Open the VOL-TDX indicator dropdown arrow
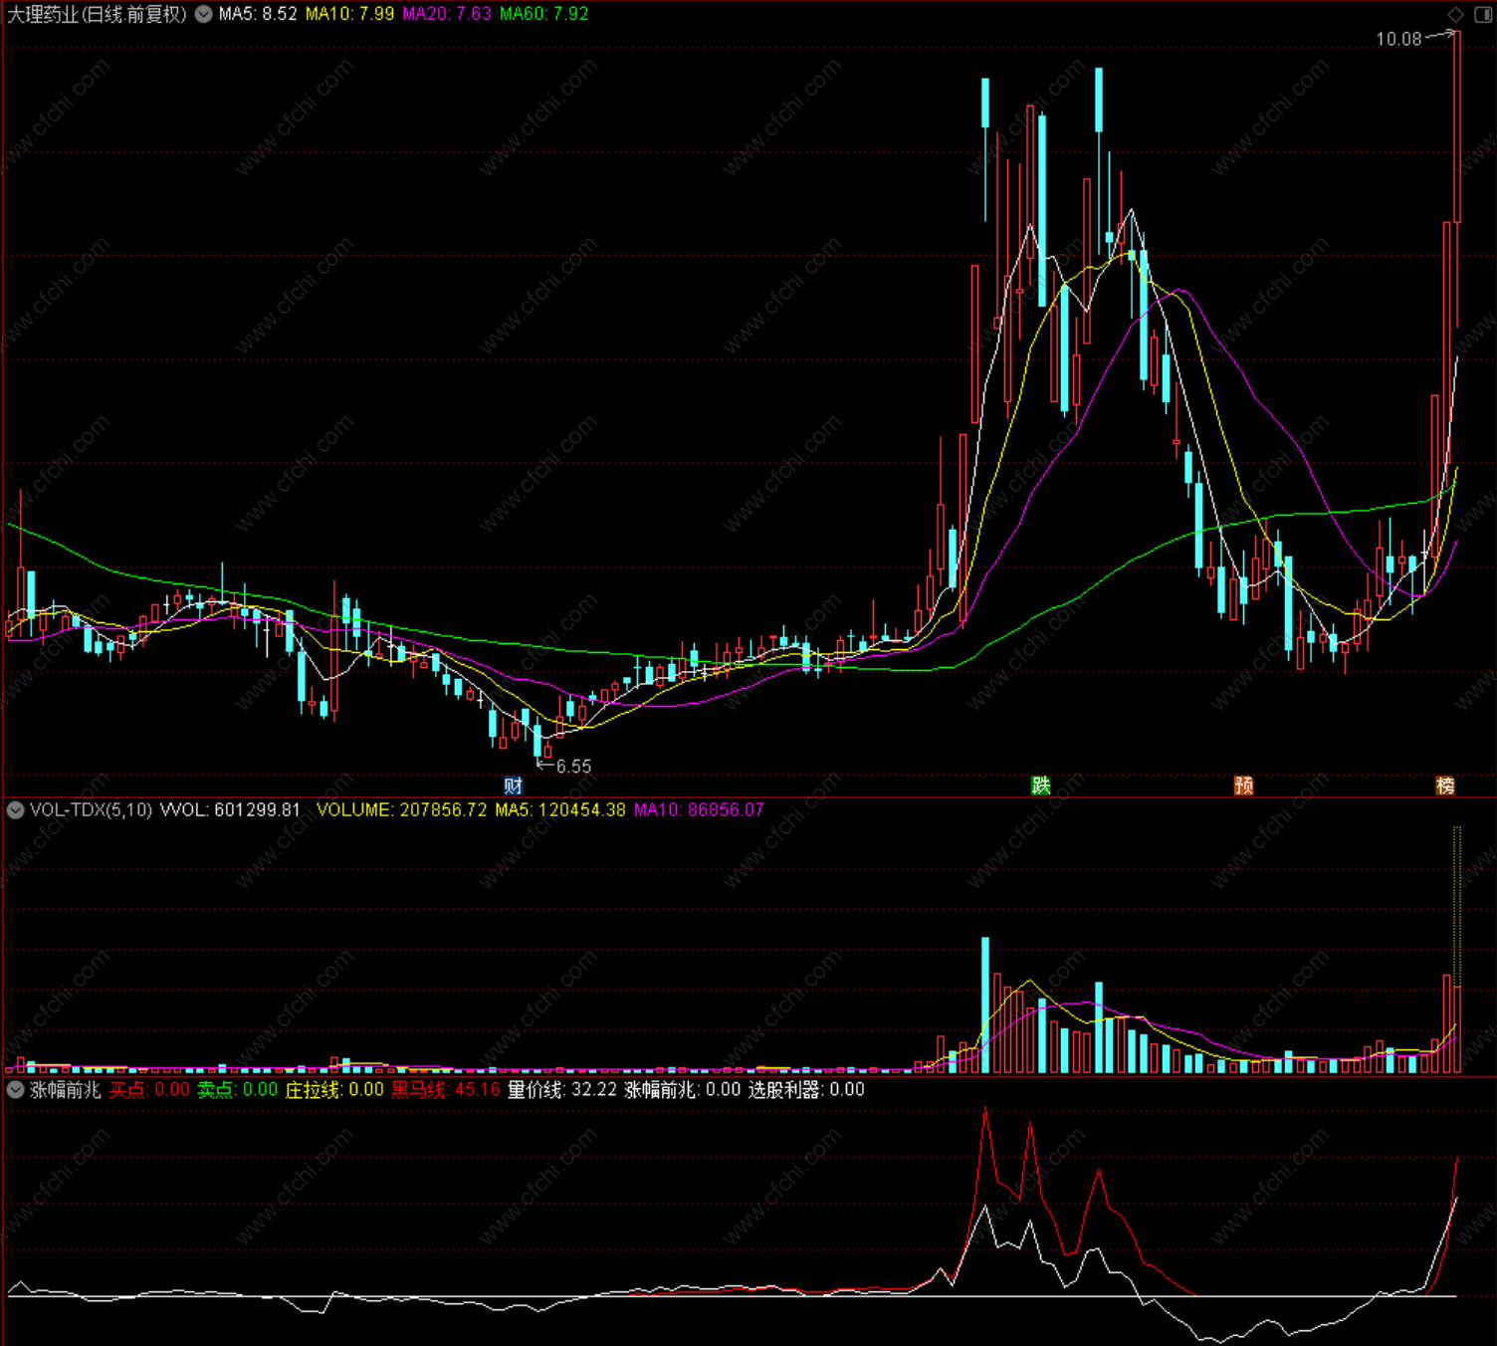The image size is (1497, 1346). pos(15,810)
